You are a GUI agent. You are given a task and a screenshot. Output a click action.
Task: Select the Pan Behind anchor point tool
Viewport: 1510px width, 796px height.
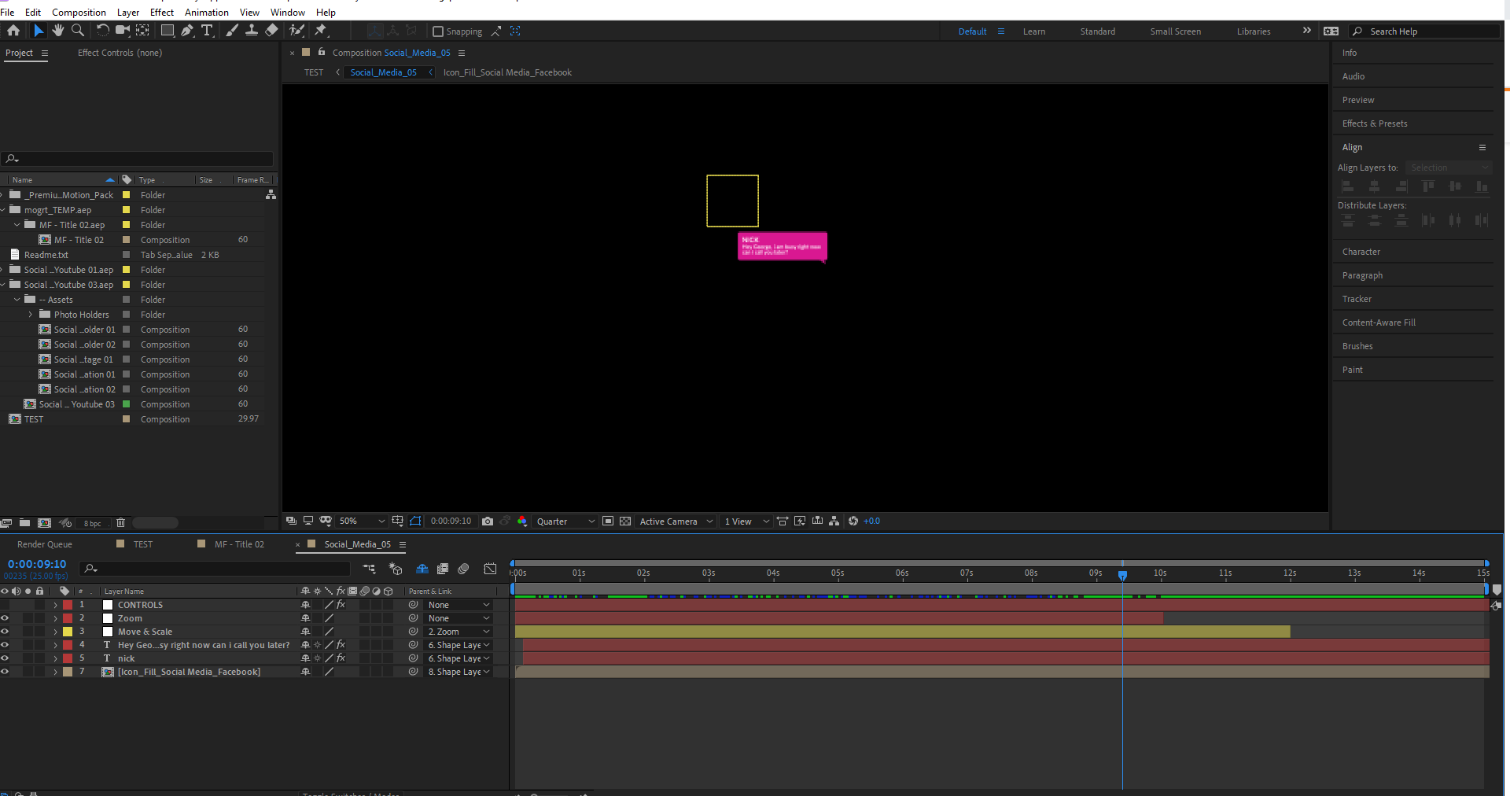pyautogui.click(x=142, y=31)
